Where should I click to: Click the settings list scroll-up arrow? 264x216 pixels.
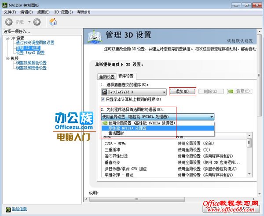pyautogui.click(x=249, y=135)
